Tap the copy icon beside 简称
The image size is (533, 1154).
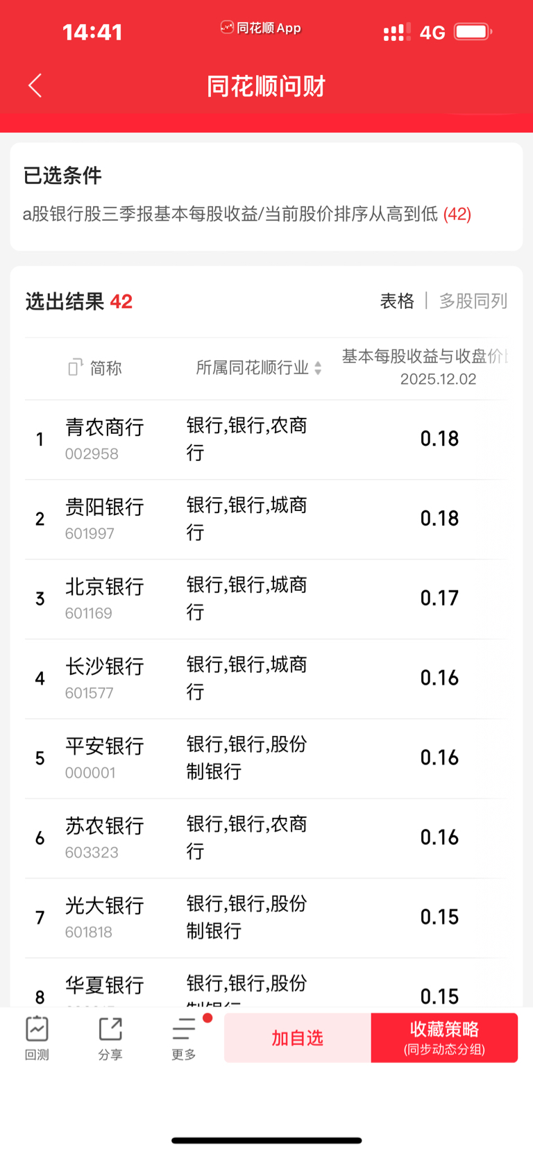(x=75, y=367)
